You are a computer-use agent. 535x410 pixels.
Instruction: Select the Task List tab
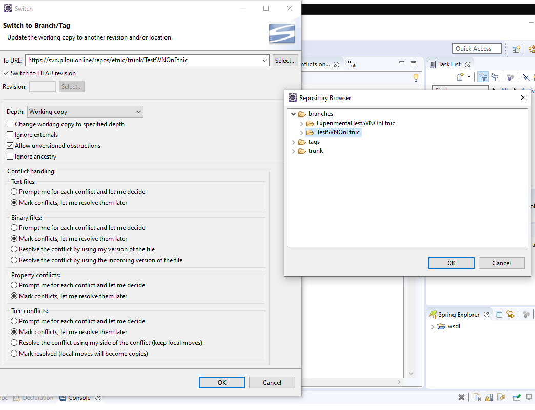pyautogui.click(x=449, y=64)
